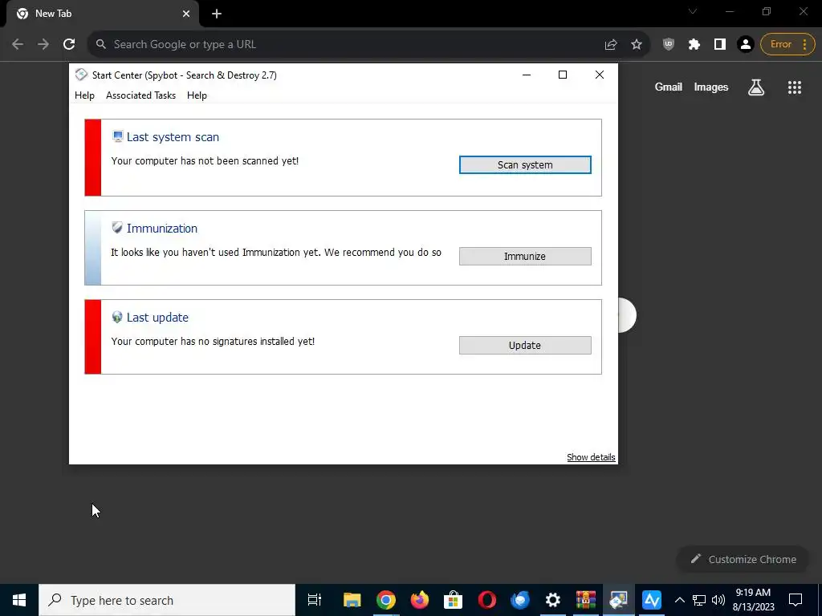Focus the Chrome address bar
Viewport: 822px width, 616px height.
point(346,44)
